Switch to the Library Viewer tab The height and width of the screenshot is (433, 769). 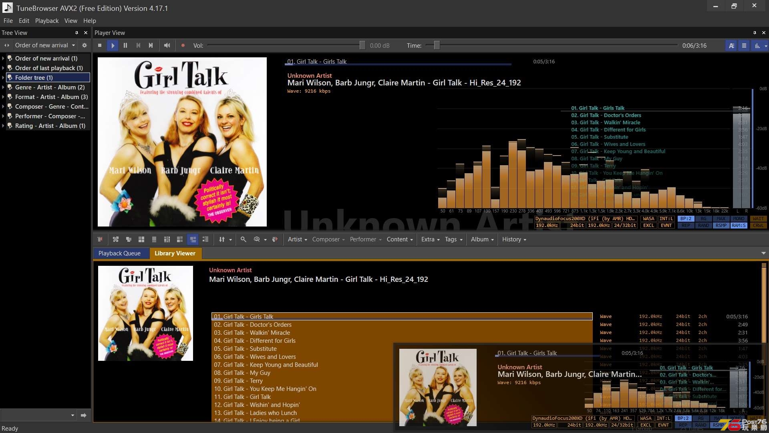(175, 253)
